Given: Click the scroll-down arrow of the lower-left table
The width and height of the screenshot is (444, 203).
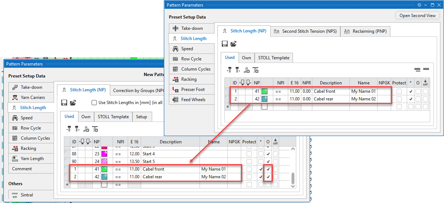Looking at the screenshot, I should coord(293,186).
